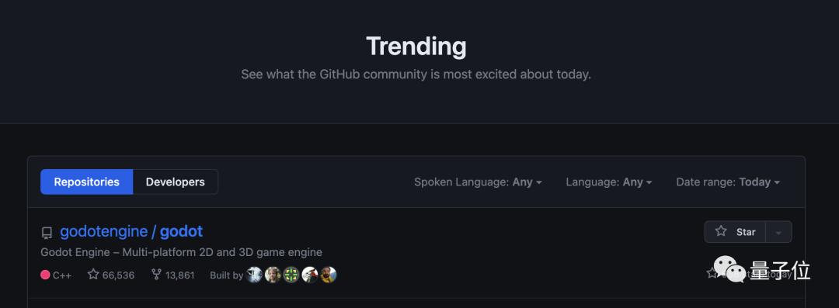Click the Godot Engine description text
The width and height of the screenshot is (839, 308).
181,252
